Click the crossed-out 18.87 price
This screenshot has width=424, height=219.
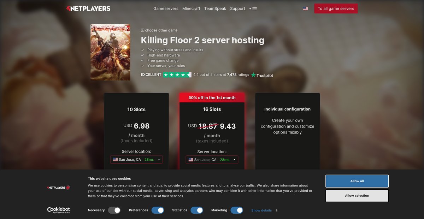point(208,126)
